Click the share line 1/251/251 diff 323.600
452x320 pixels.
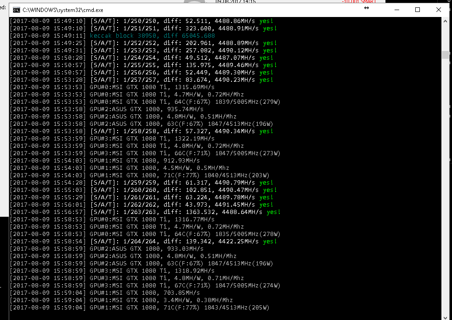pos(143,28)
